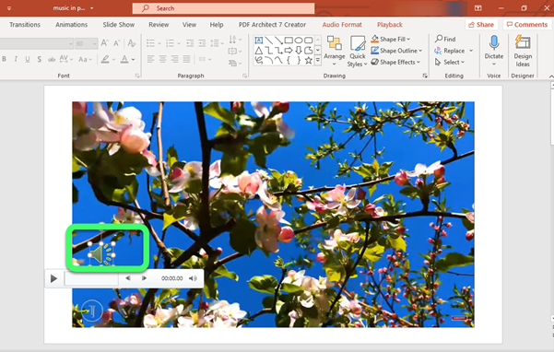Viewport: 554px width, 352px height.
Task: Increase the list indent level
Action: pos(202,43)
